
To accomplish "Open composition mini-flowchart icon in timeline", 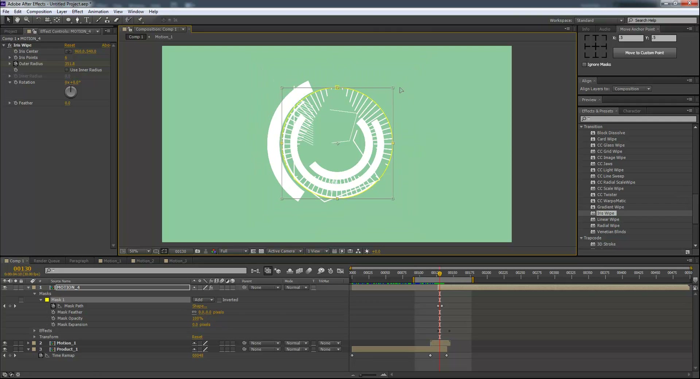I will click(x=255, y=271).
